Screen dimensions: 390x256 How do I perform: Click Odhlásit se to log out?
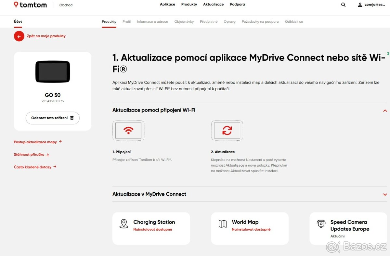coord(294,21)
